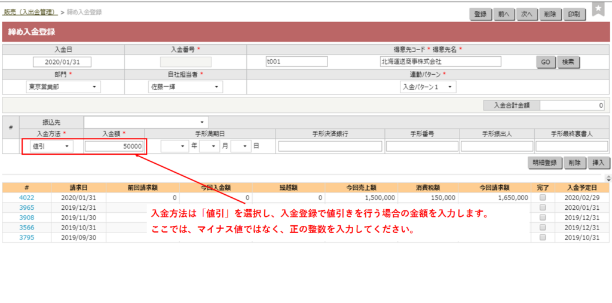Screen dimensions: 612x303
Task: Open the 販売（入出金管理） breadcrumb link
Action: (x=30, y=12)
